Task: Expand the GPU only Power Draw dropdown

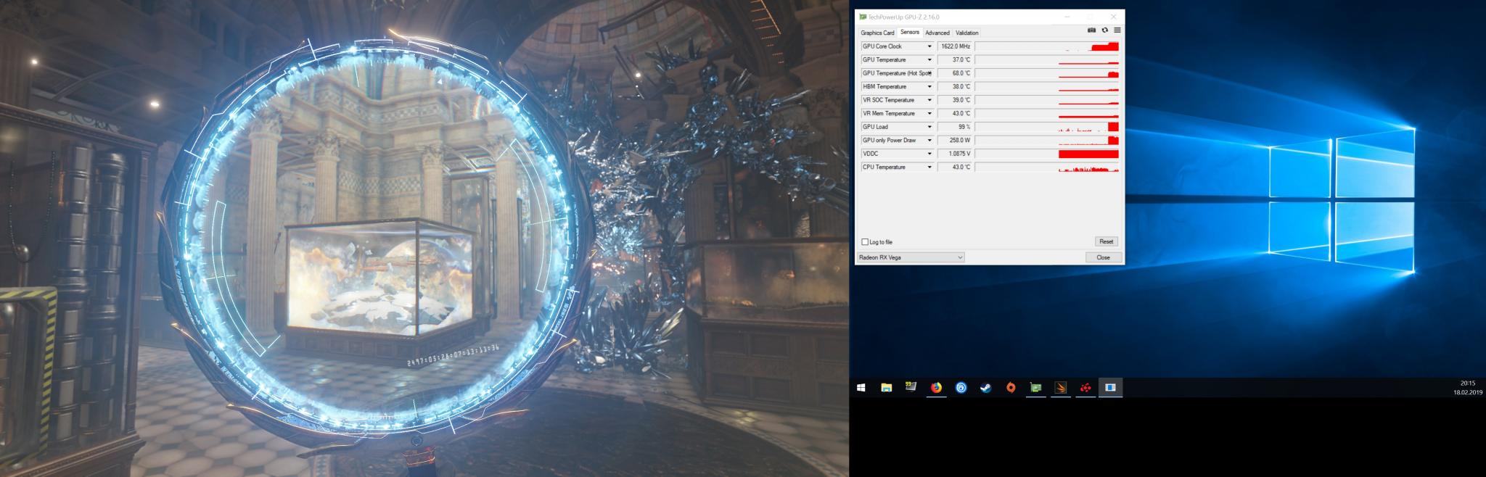Action: pyautogui.click(x=929, y=140)
